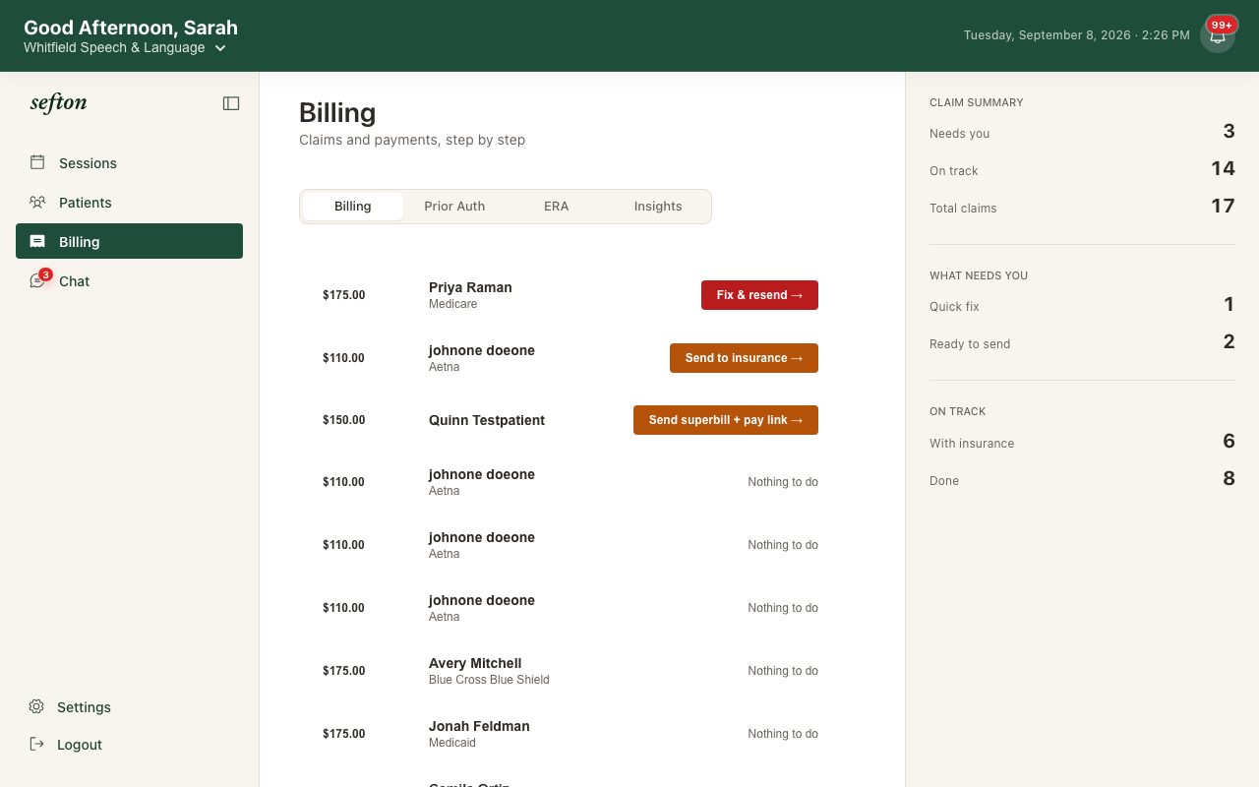Click the Done summary row

pos(1082,480)
